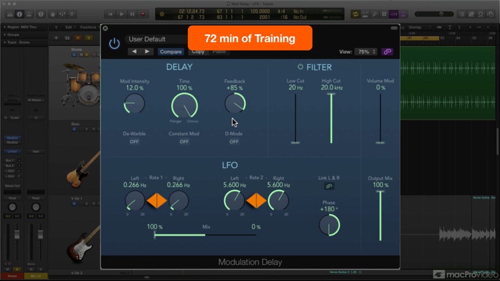Click the red Record button

(x=143, y=15)
